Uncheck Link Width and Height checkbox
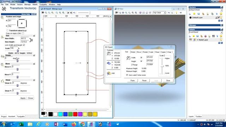This screenshot has width=226, height=127. [x=24, y=45]
